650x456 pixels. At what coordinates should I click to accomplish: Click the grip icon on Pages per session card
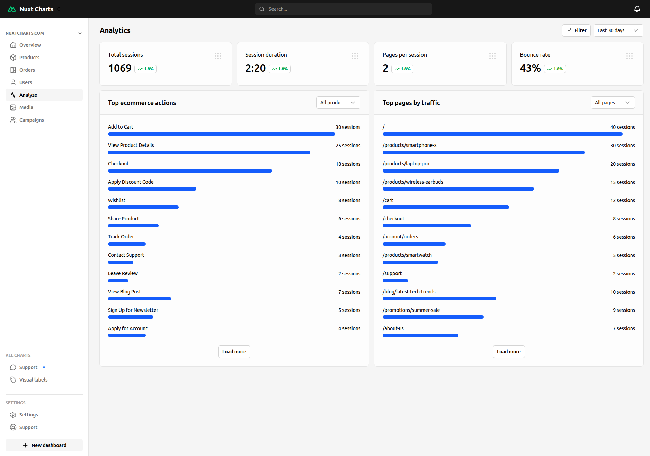(492, 56)
